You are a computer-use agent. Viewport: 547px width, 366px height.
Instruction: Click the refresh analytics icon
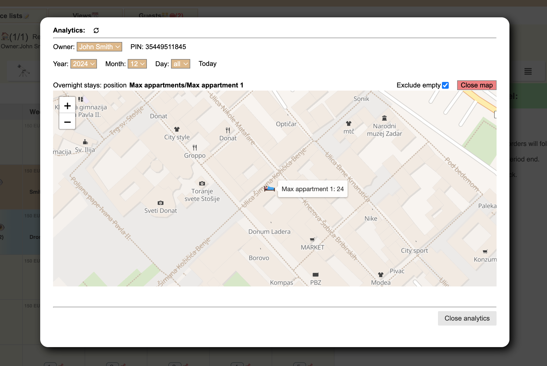tap(96, 30)
